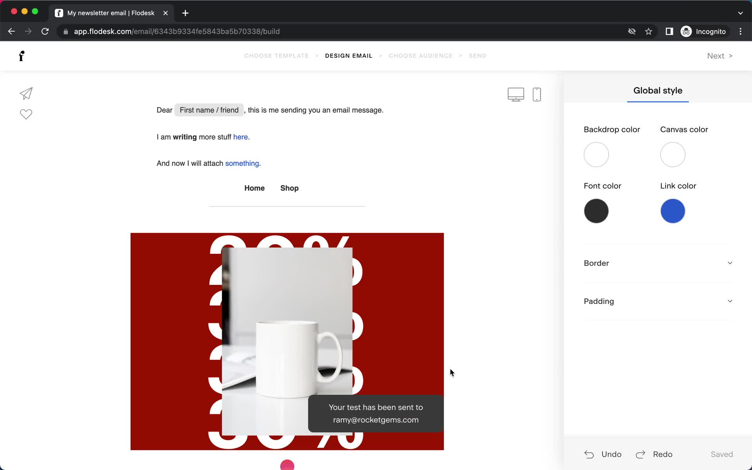Viewport: 752px width, 470px height.
Task: Switch to desktop preview mode
Action: click(x=515, y=94)
